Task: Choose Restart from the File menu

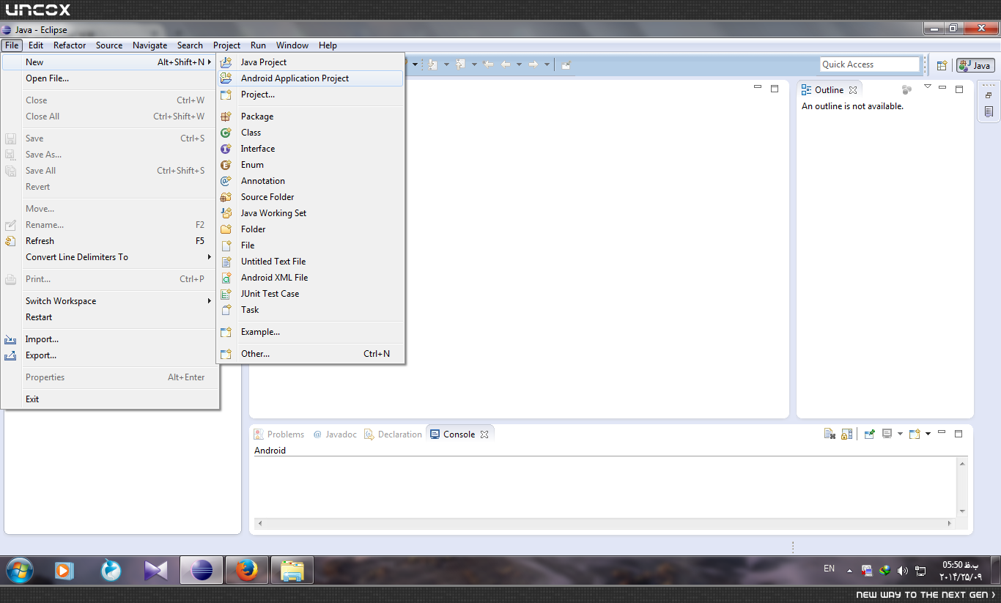Action: point(110,317)
